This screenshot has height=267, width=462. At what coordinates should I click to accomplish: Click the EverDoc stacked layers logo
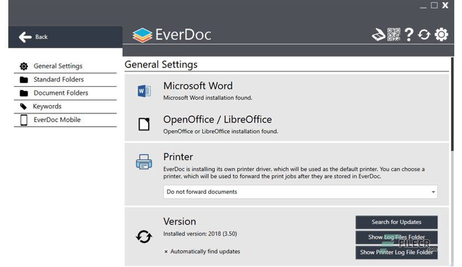coord(142,35)
